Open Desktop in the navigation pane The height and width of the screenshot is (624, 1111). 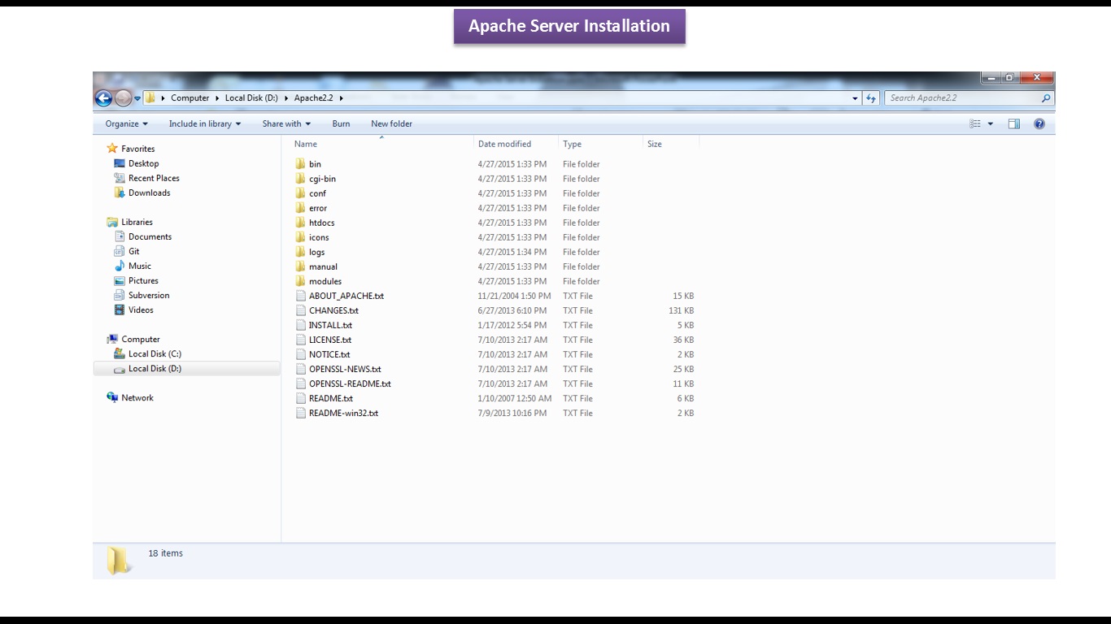[143, 164]
